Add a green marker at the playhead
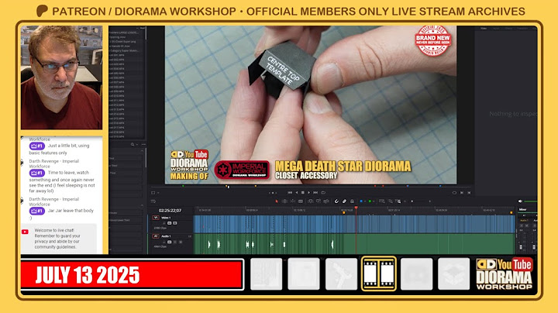Viewport: 558px width, 313px height. click(370, 201)
